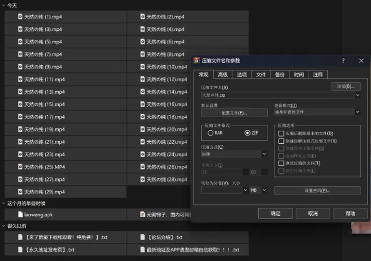Open 设置密码(P)... password settings
Image resolution: width=371 pixels, height=261 pixels.
coord(317,191)
